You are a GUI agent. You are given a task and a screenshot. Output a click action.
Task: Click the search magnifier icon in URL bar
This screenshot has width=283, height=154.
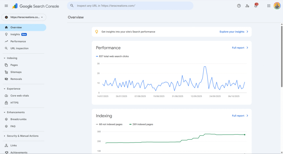coord(72,6)
